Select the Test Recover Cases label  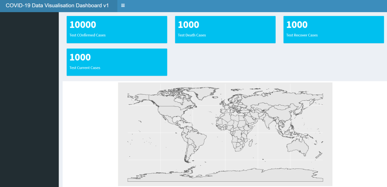pos(302,35)
